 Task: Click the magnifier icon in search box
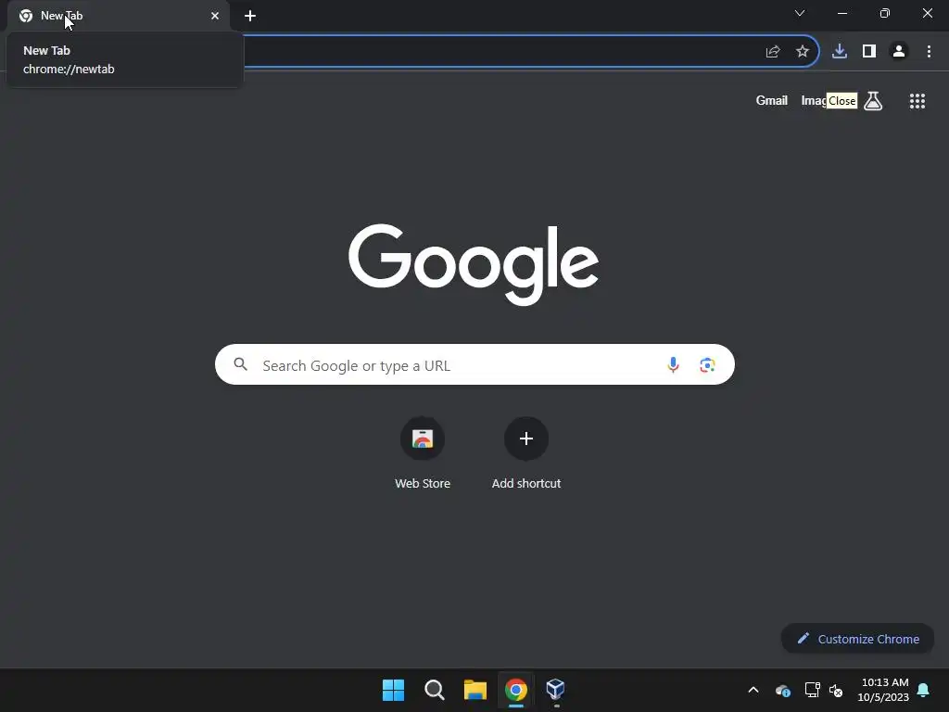[241, 364]
